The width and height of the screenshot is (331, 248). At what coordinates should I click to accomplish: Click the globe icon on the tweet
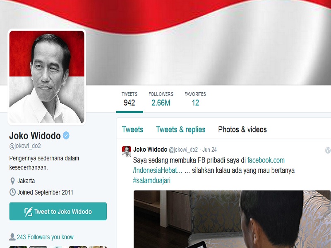tap(328, 150)
